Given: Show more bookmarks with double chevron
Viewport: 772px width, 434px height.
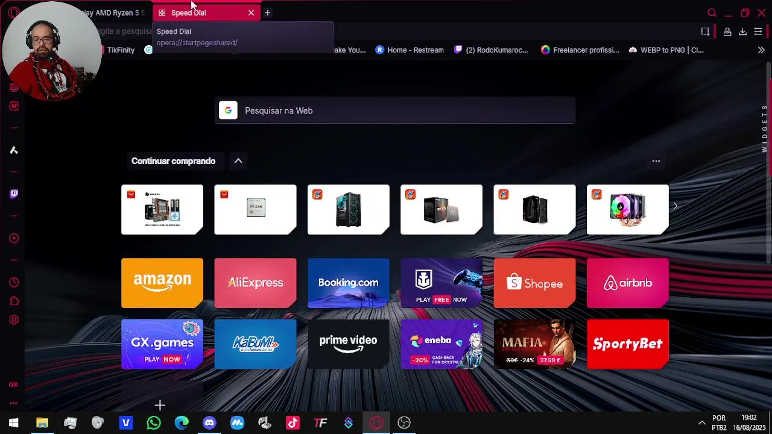Looking at the screenshot, I should point(761,50).
